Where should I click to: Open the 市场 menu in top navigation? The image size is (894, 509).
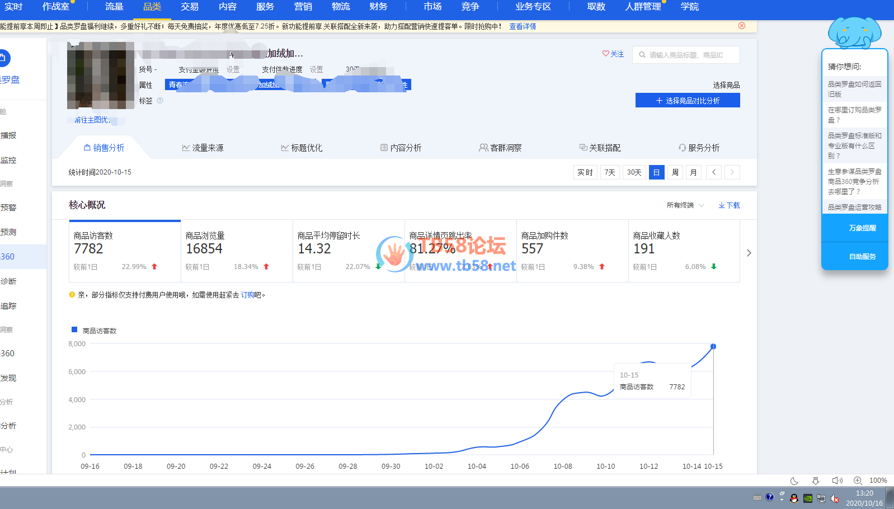(432, 7)
